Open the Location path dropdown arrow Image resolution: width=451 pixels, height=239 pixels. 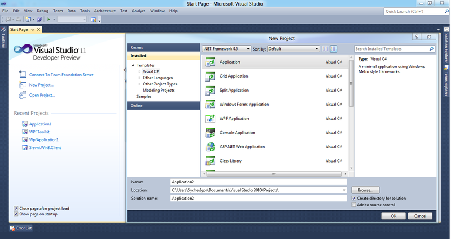tap(344, 190)
